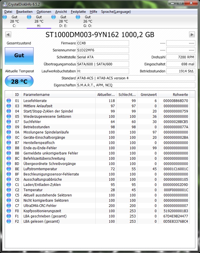Open the Bearbeiten menu

coord(24,12)
